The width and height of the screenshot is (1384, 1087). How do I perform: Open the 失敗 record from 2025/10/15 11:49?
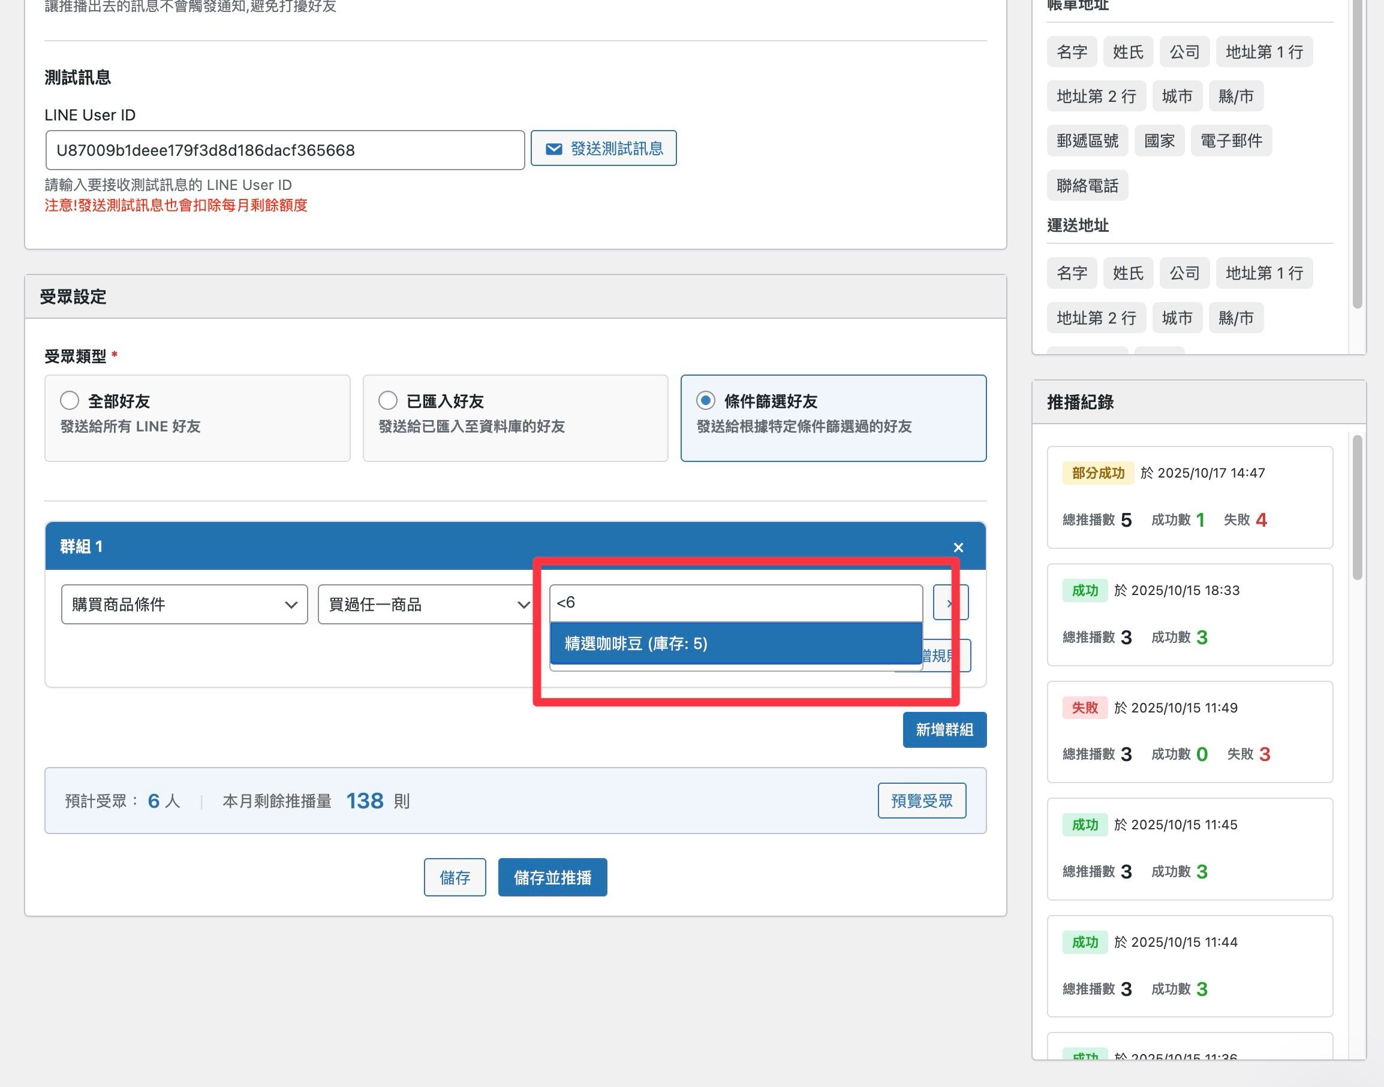(x=1190, y=732)
